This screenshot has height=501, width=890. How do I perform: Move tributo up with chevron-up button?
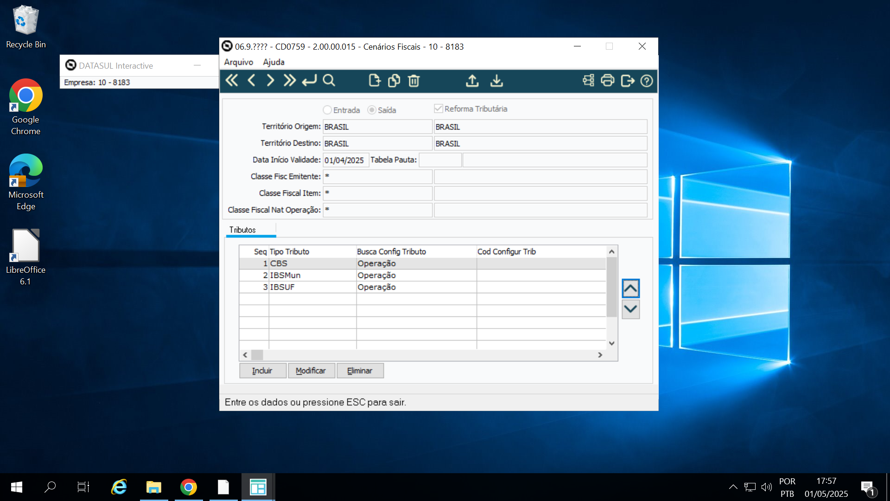pyautogui.click(x=630, y=289)
